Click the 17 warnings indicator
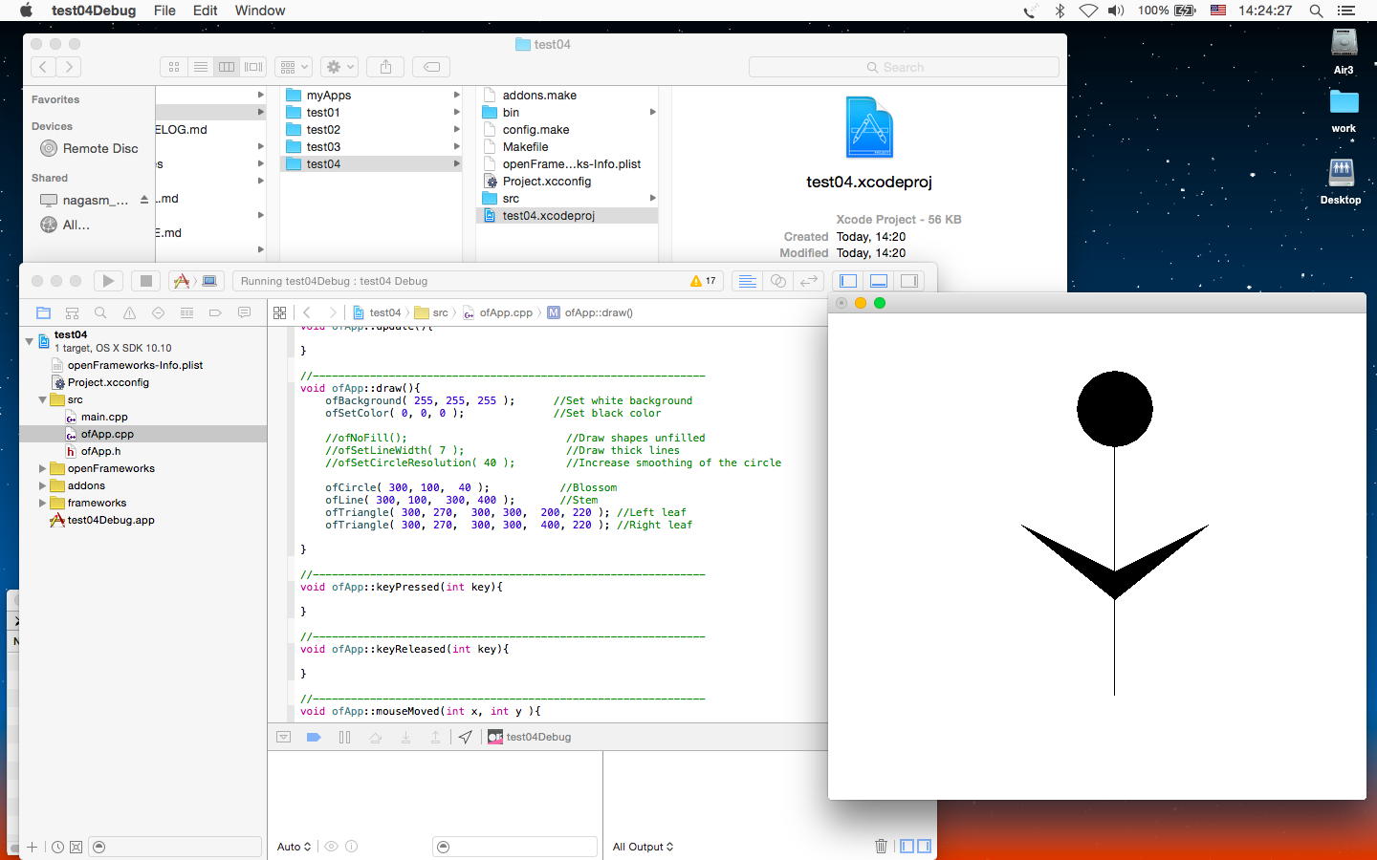The image size is (1377, 860). click(x=703, y=281)
